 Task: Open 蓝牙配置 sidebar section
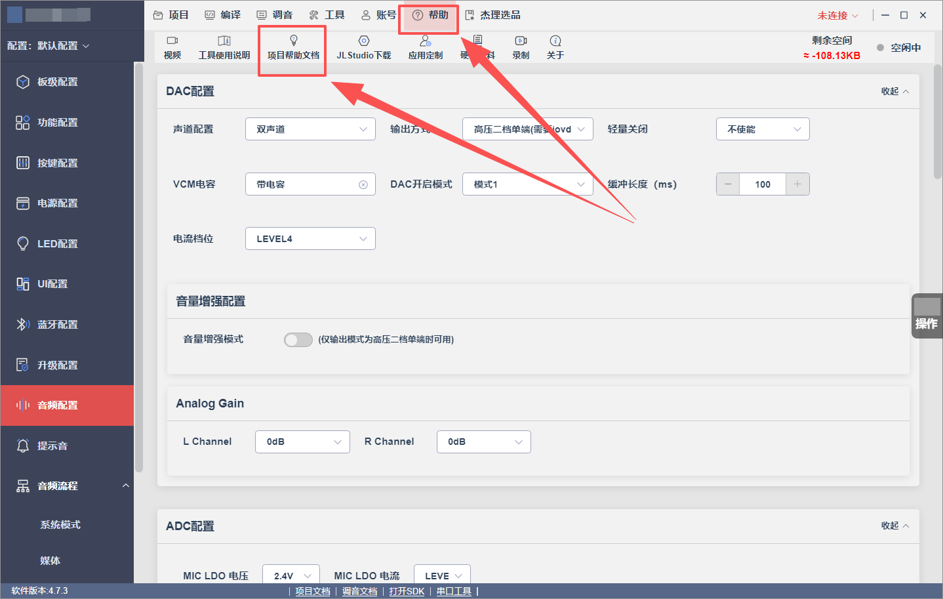point(67,325)
